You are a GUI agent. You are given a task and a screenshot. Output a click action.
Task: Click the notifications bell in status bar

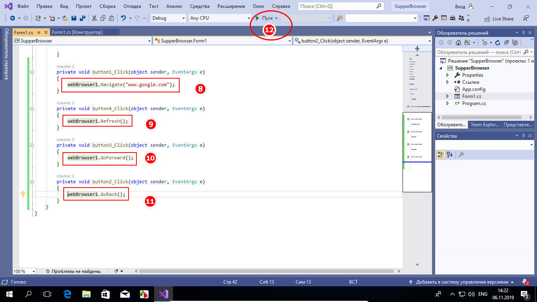pos(525,282)
